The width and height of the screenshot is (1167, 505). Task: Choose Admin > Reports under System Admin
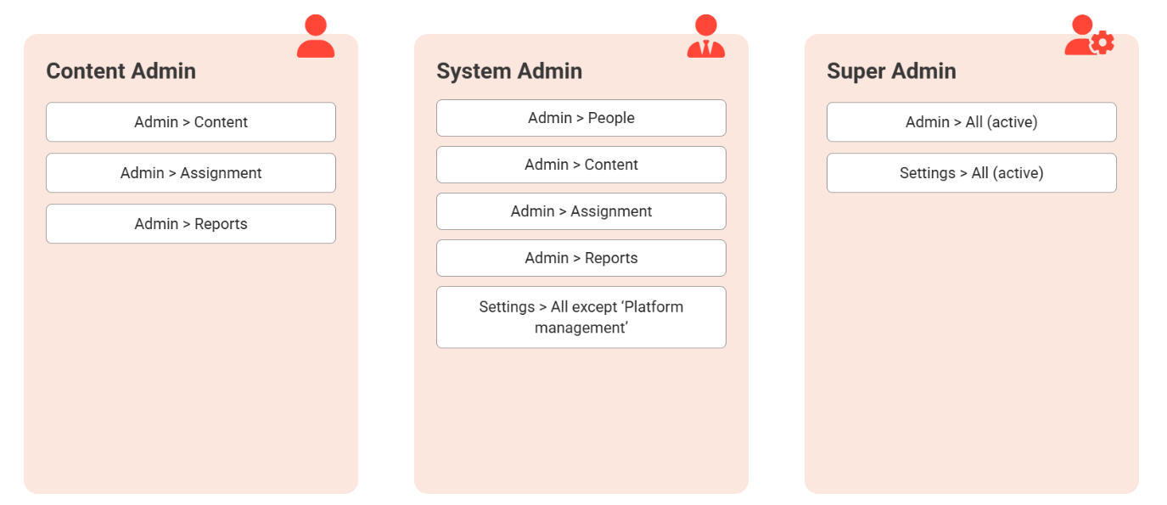coord(581,258)
